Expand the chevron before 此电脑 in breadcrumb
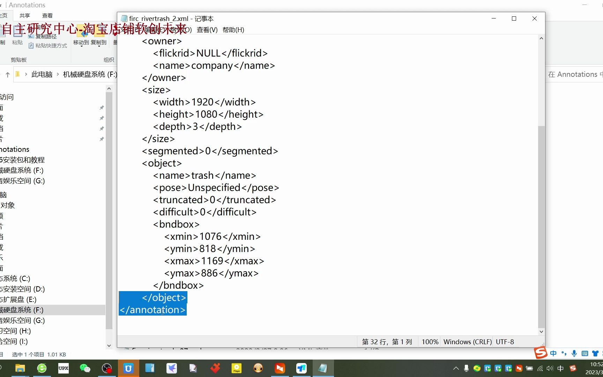Image resolution: width=603 pixels, height=377 pixels. [x=26, y=74]
